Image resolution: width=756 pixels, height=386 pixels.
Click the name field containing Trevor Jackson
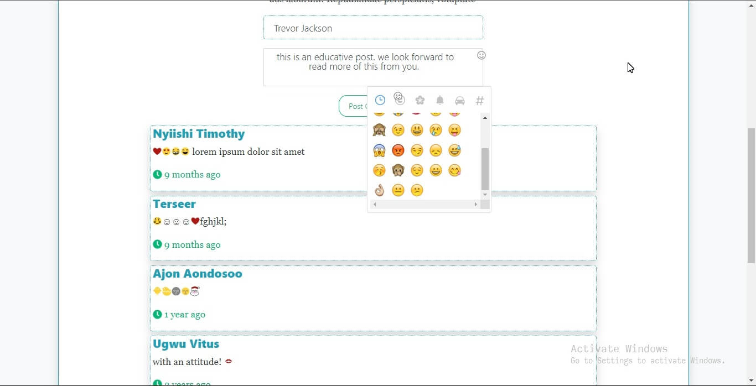[x=373, y=28]
